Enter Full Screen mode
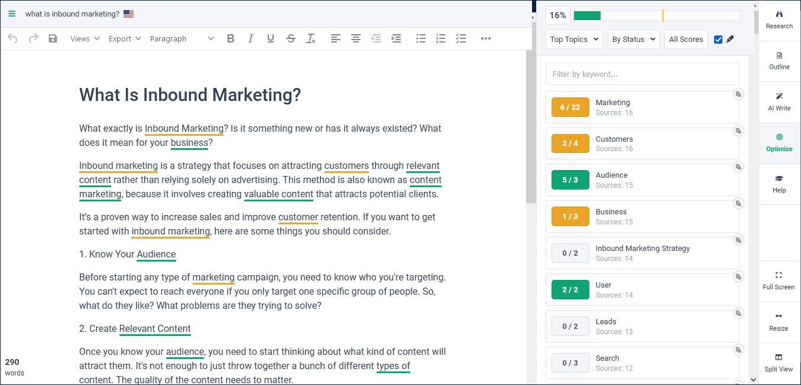Viewport: 801px width, 385px height. 779,282
